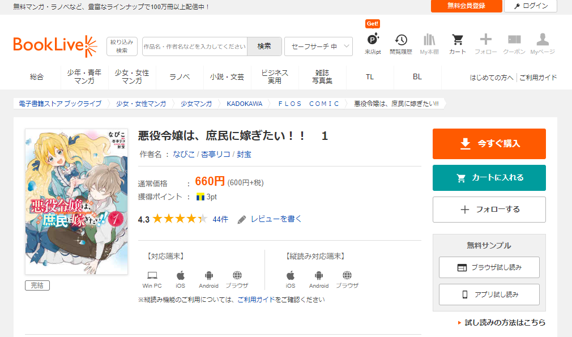572x337 pixels.
Task: Open the カート shopping cart icon
Action: tap(457, 41)
